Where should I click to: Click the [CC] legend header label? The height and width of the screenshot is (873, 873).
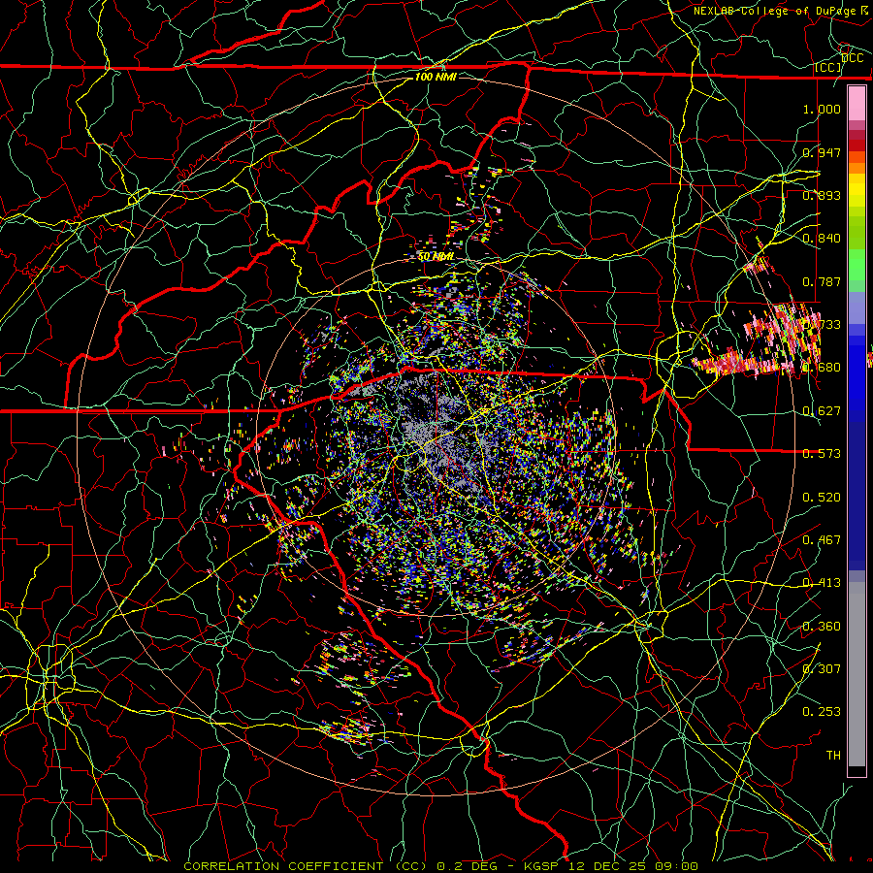(828, 67)
